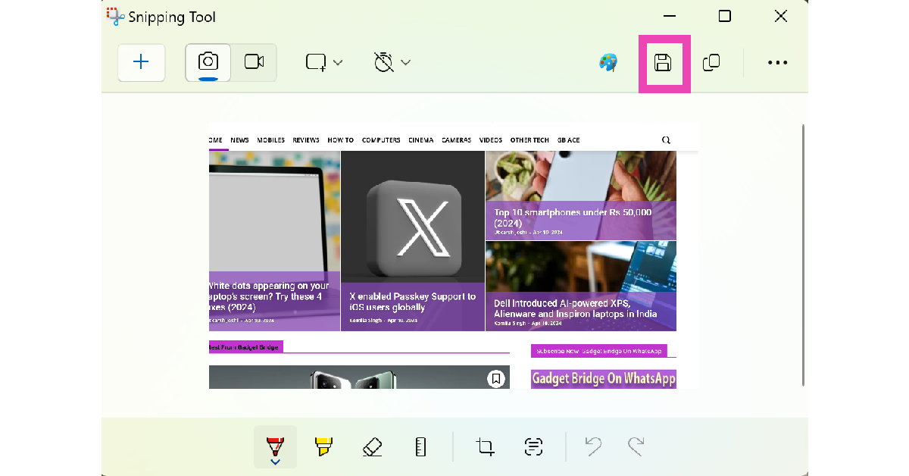Copy the snip to the clipboard
909x476 pixels.
tap(711, 63)
